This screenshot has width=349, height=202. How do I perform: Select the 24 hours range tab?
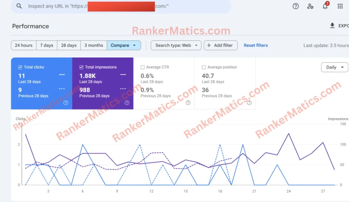24,45
